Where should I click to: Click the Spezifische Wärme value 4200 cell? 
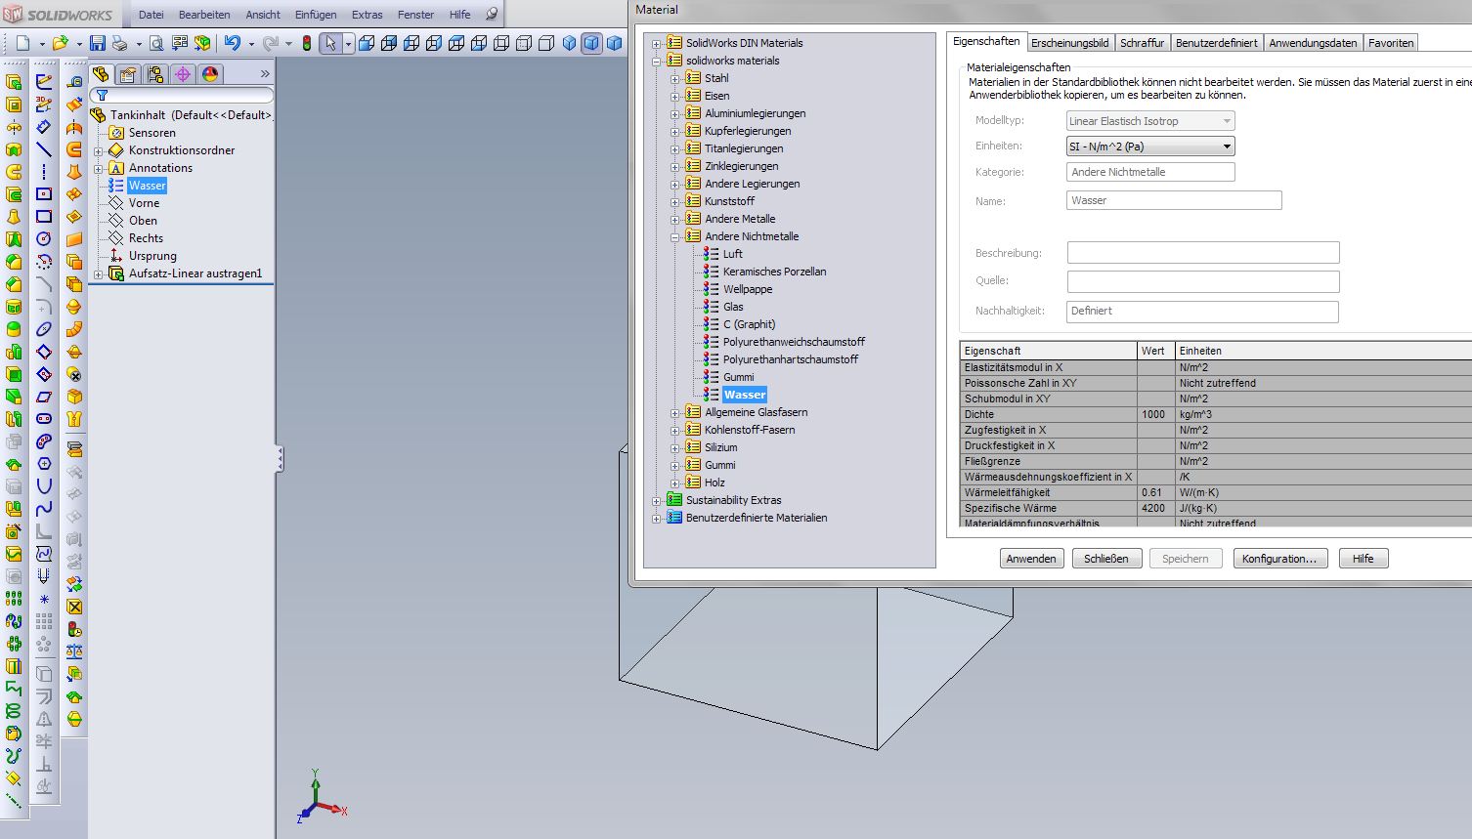(1155, 508)
